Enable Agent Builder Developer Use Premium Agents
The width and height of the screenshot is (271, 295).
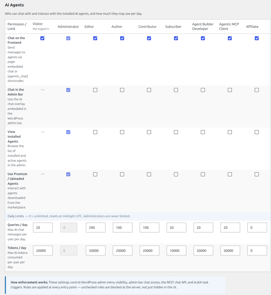[x=203, y=174]
